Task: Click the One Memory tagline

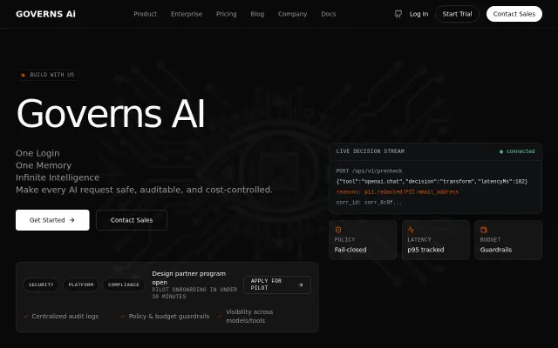Action: pyautogui.click(x=44, y=165)
